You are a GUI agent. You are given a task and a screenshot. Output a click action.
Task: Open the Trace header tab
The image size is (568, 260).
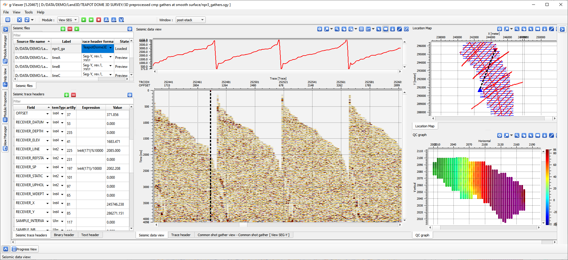[181, 235]
